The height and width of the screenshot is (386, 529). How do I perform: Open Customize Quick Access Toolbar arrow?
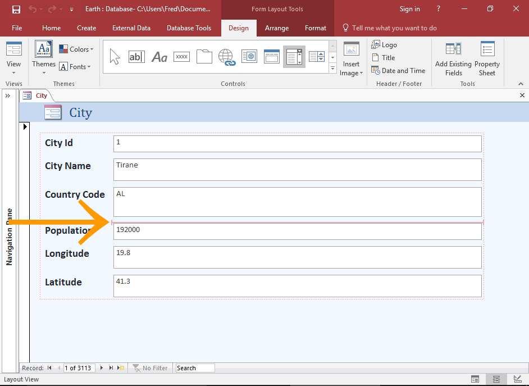coord(71,10)
